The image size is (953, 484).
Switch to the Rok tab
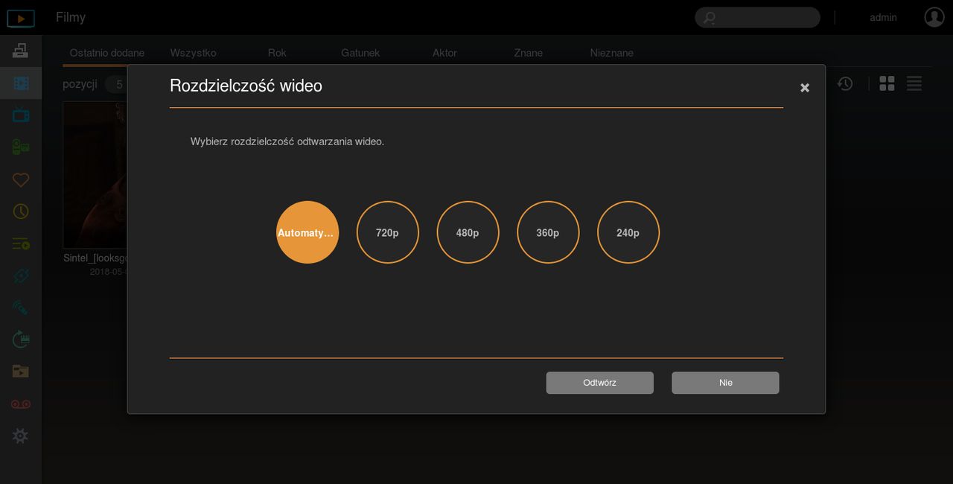(277, 53)
